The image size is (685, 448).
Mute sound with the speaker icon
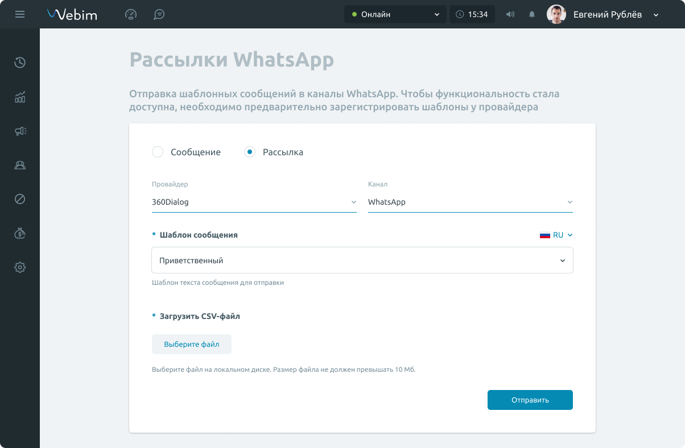click(x=510, y=15)
